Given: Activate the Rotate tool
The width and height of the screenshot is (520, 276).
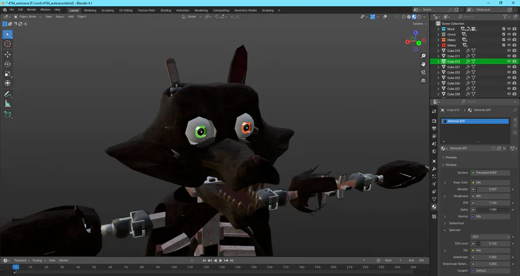Looking at the screenshot, I should click(8, 64).
